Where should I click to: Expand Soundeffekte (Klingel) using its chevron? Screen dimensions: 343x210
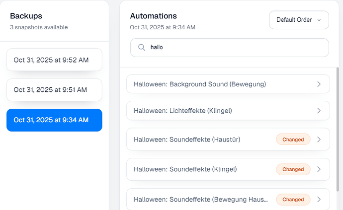pyautogui.click(x=319, y=169)
